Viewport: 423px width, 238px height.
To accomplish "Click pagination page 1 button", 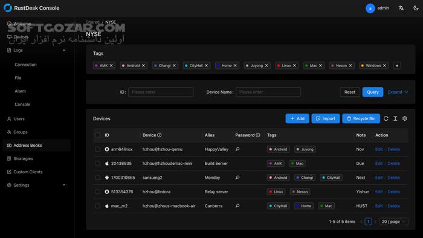I will (x=368, y=222).
